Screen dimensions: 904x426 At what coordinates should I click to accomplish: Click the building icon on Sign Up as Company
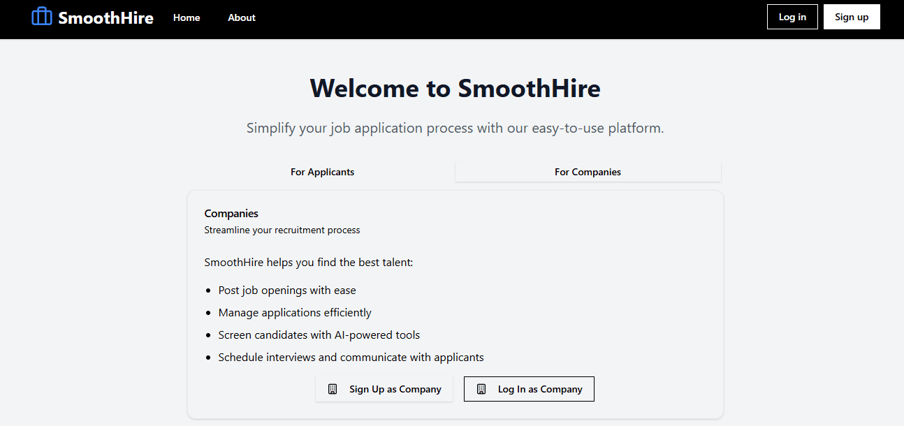coord(332,389)
